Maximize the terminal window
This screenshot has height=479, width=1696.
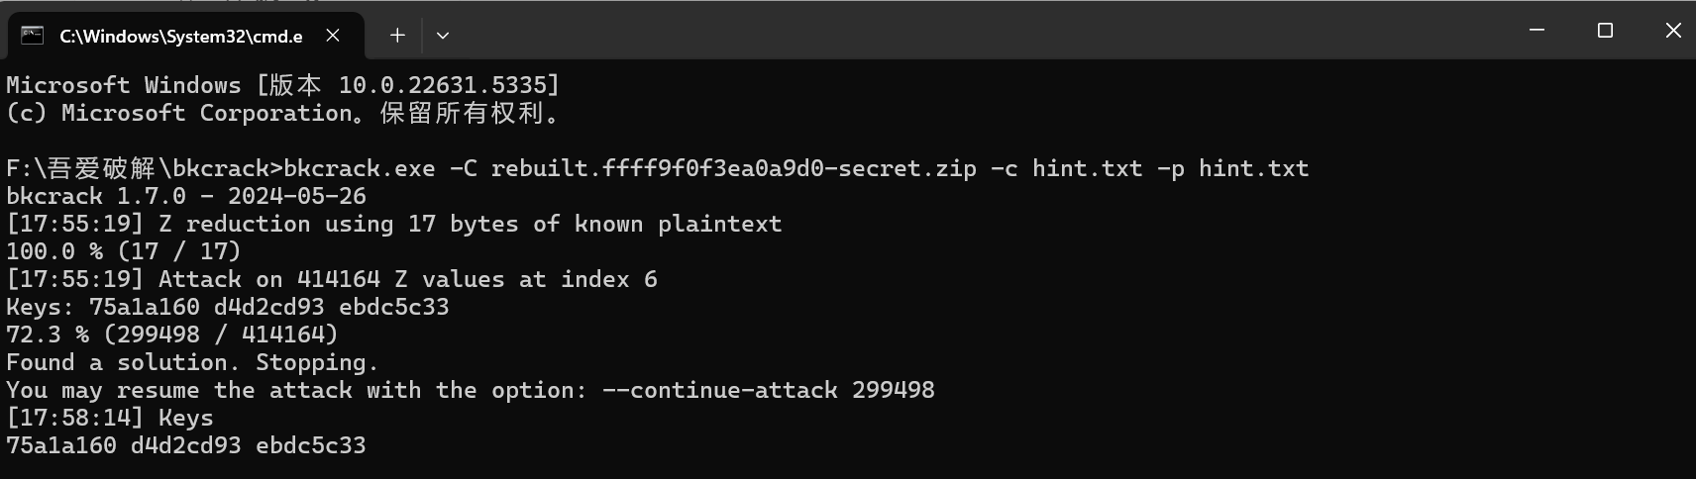(x=1605, y=31)
